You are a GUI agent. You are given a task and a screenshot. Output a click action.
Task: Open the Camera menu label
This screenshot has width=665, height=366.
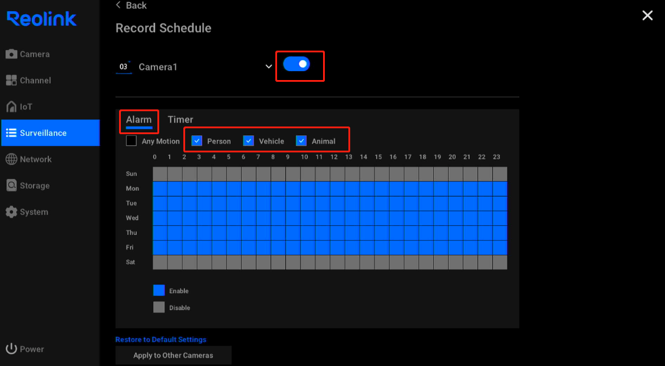35,54
